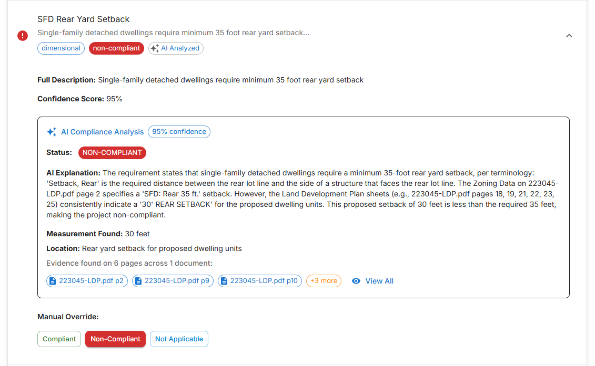The height and width of the screenshot is (366, 595).
Task: Open the 223045-LDP.pdf p9 evidence link
Action: (x=176, y=281)
